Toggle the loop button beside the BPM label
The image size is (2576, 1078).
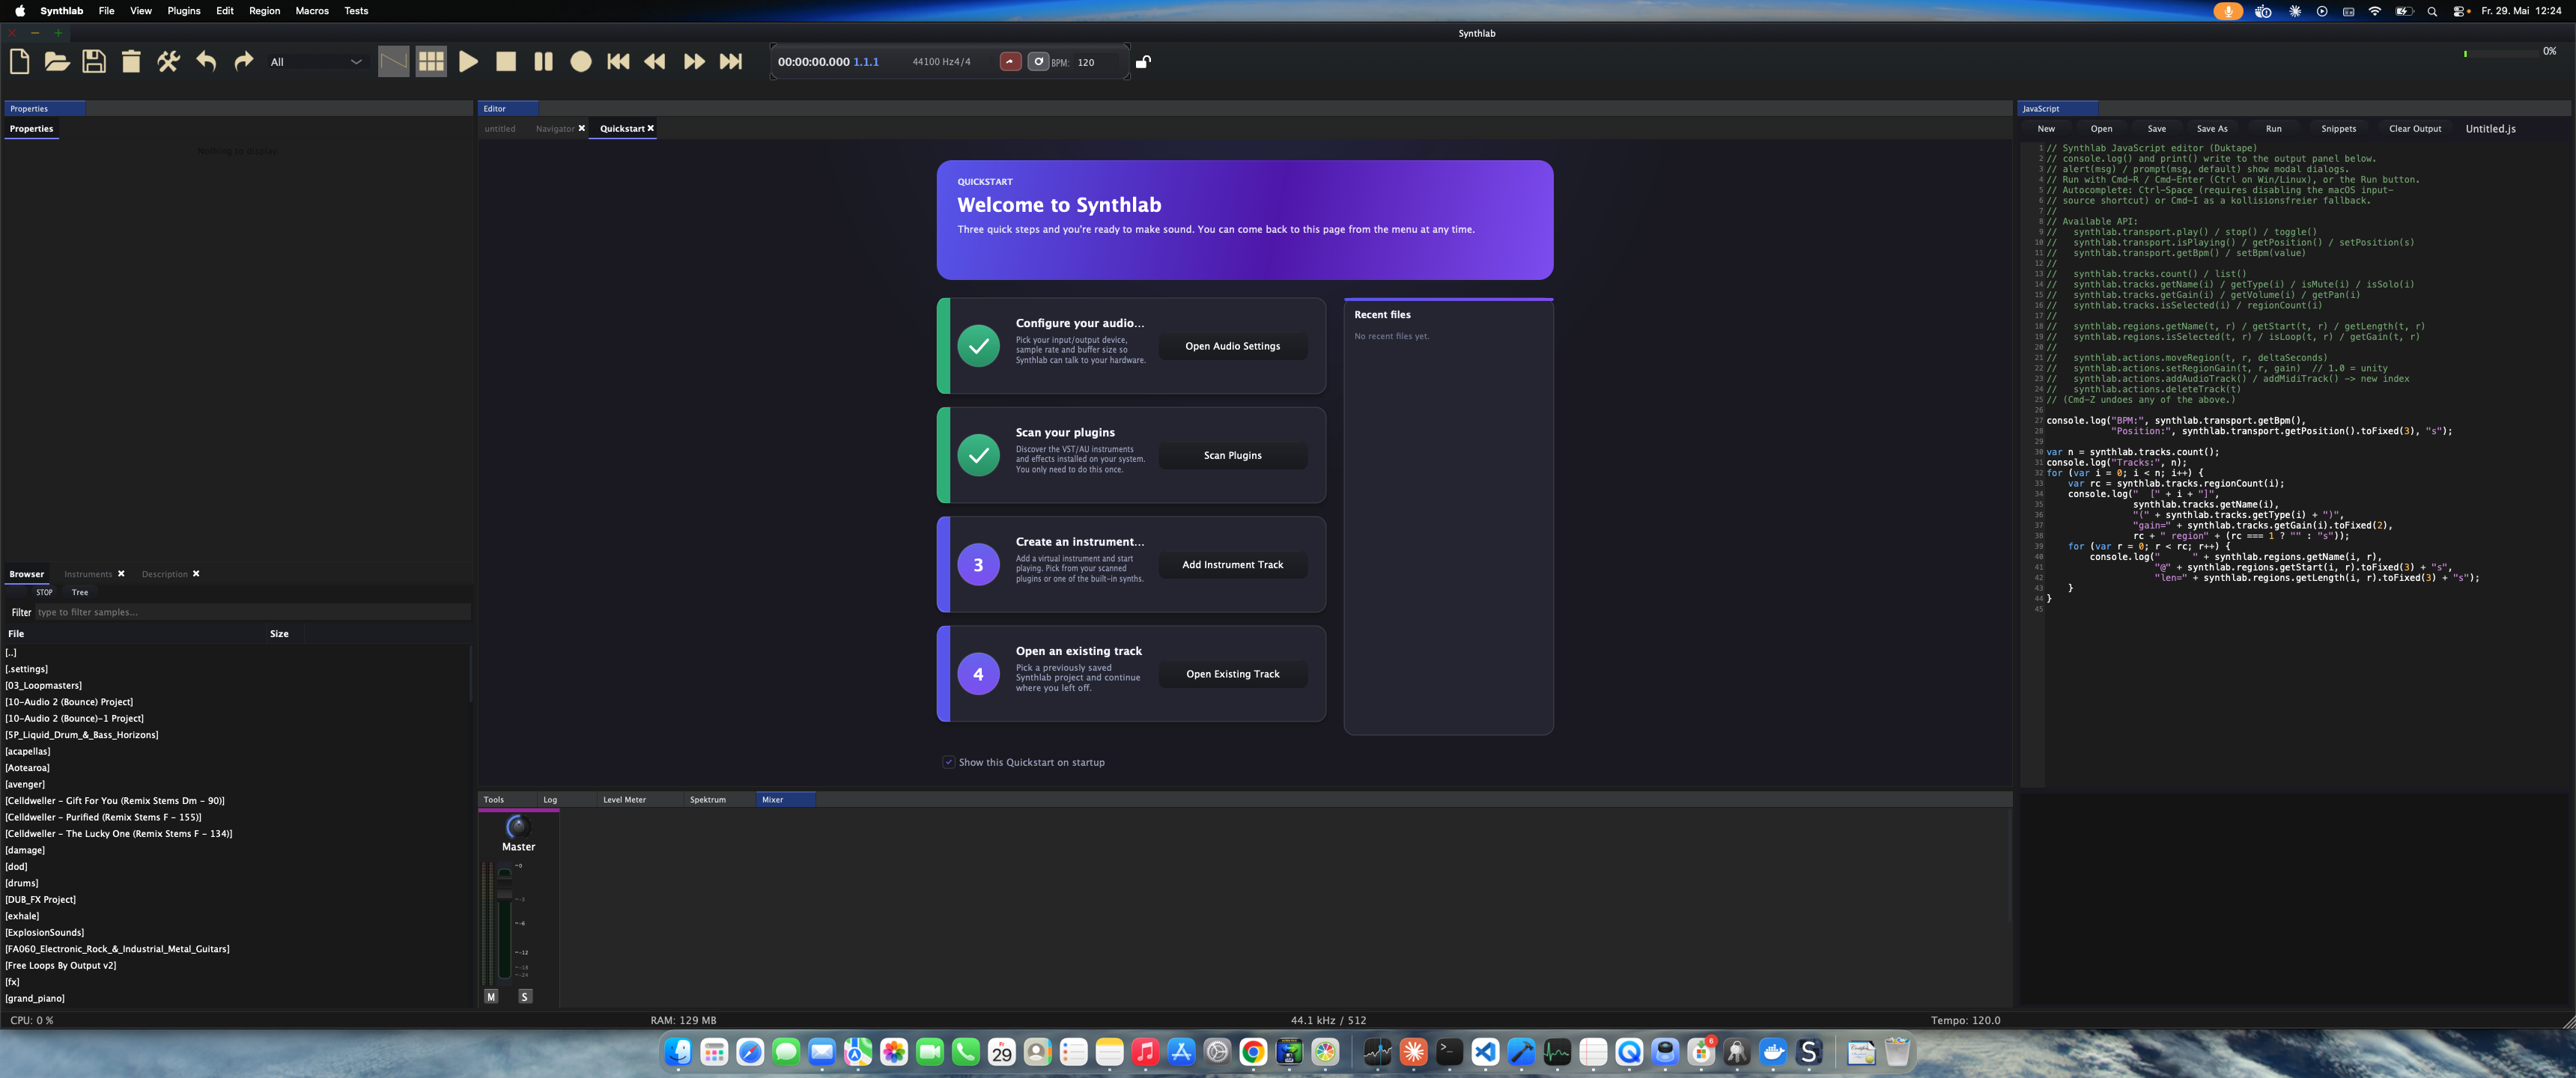pyautogui.click(x=1038, y=62)
